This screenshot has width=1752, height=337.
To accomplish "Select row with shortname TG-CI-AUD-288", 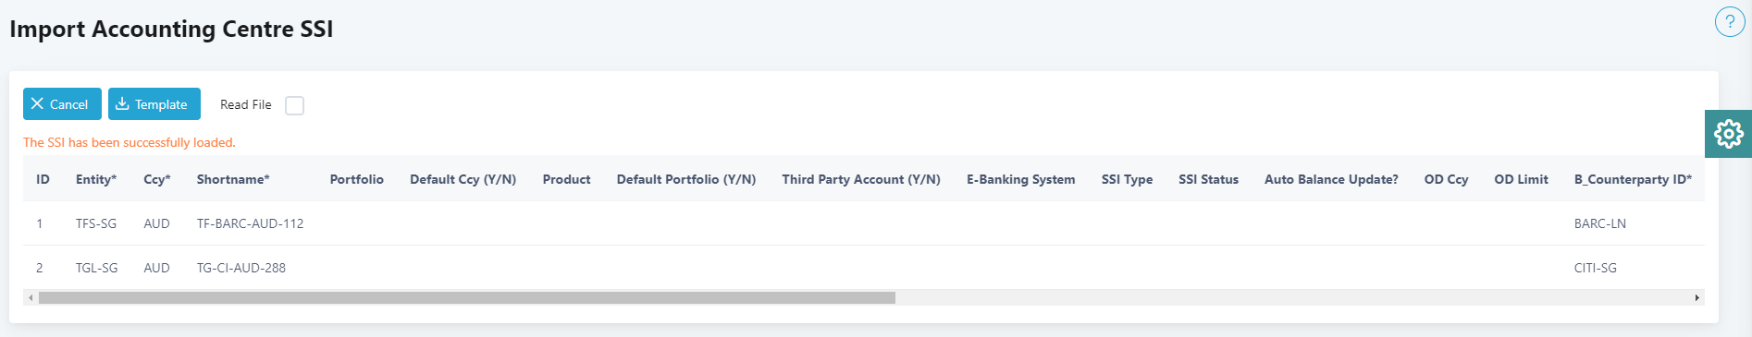I will click(864, 268).
